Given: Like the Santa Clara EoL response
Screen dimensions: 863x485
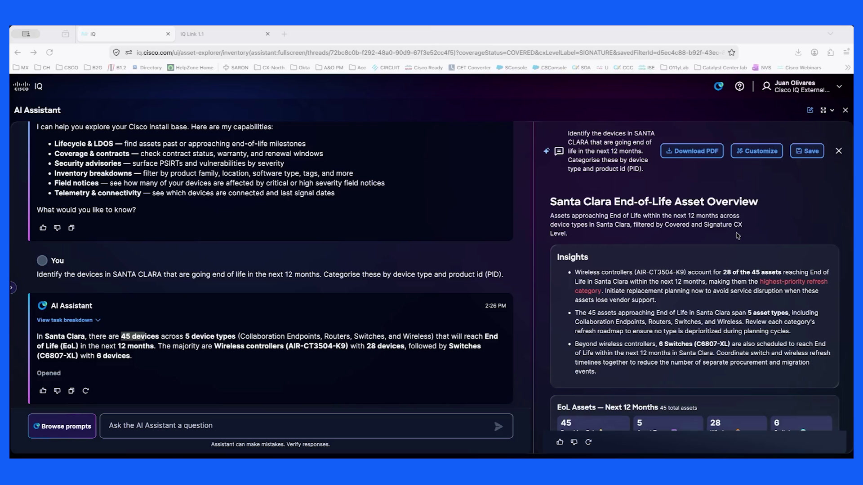Looking at the screenshot, I should click(x=43, y=391).
